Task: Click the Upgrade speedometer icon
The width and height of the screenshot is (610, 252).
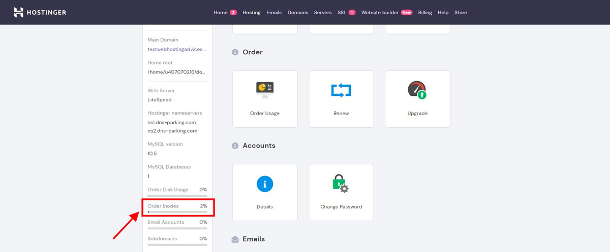Action: [x=417, y=90]
